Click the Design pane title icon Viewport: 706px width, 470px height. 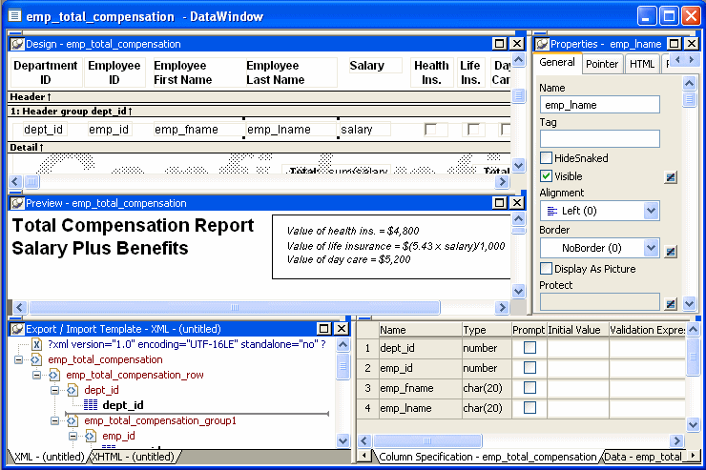(x=16, y=44)
